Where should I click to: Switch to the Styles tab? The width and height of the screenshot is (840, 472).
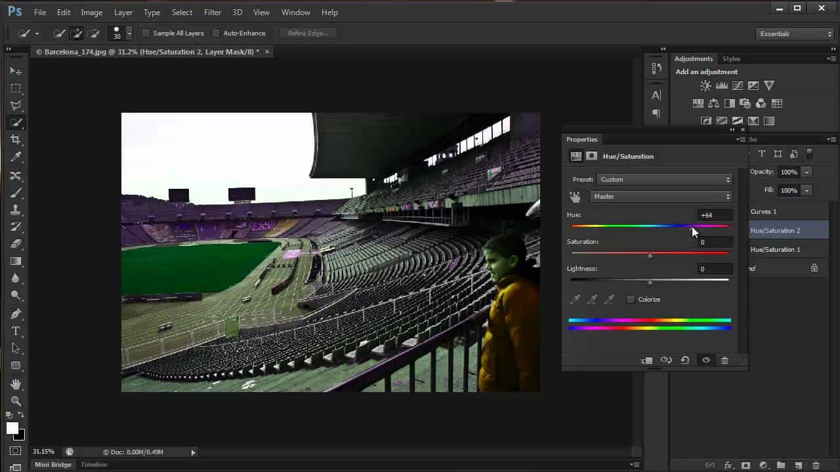[731, 59]
